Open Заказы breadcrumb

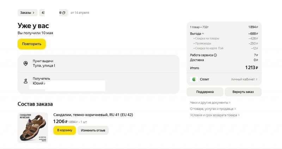point(27,13)
